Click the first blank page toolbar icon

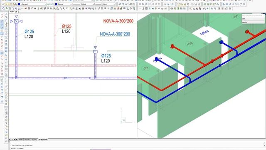coord(192,4)
